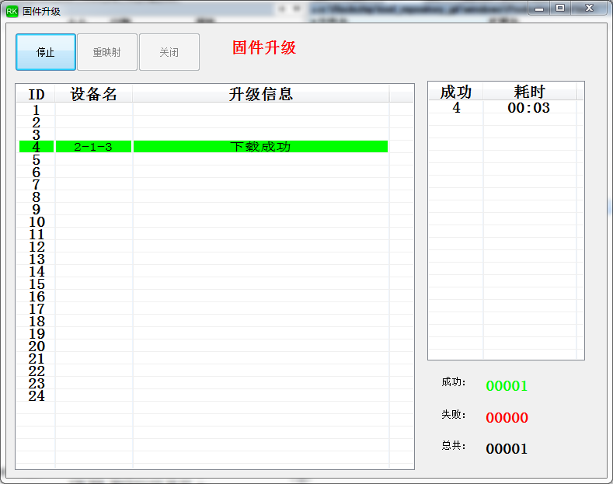
Task: Click the 设备名 column header
Action: [x=93, y=94]
